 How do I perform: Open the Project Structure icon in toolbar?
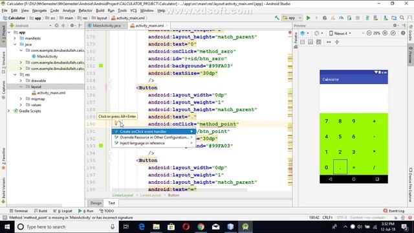pos(394,18)
